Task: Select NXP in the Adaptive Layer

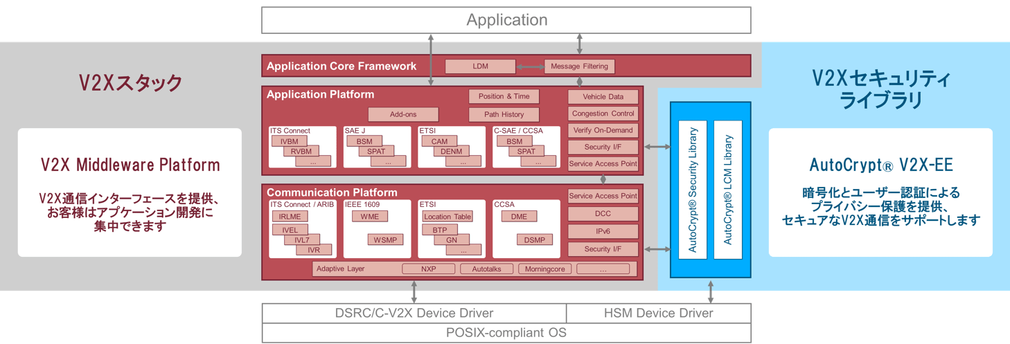Action: point(428,269)
